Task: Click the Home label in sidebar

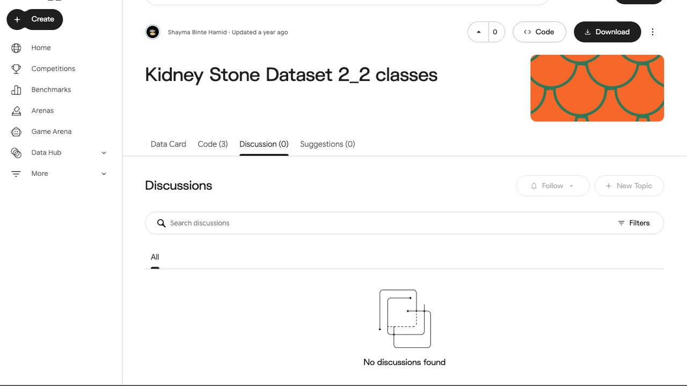Action: click(41, 48)
